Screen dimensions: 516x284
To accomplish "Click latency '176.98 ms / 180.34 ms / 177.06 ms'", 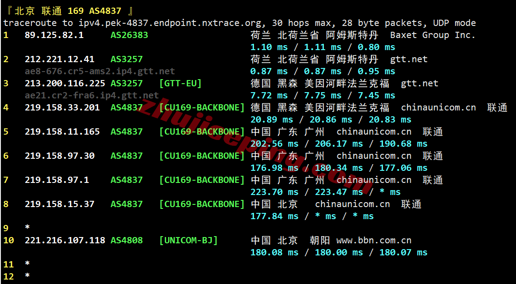I will (x=339, y=168).
